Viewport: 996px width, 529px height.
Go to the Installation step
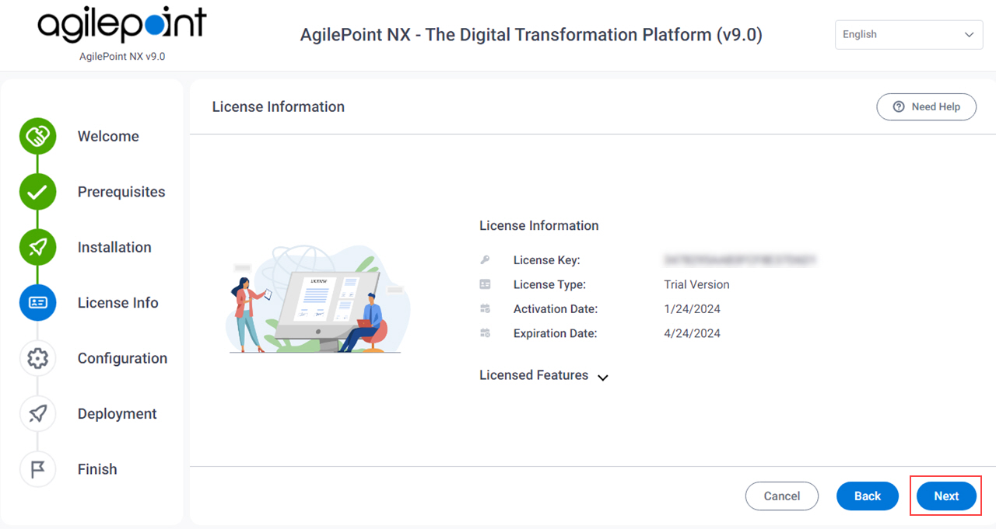point(114,248)
